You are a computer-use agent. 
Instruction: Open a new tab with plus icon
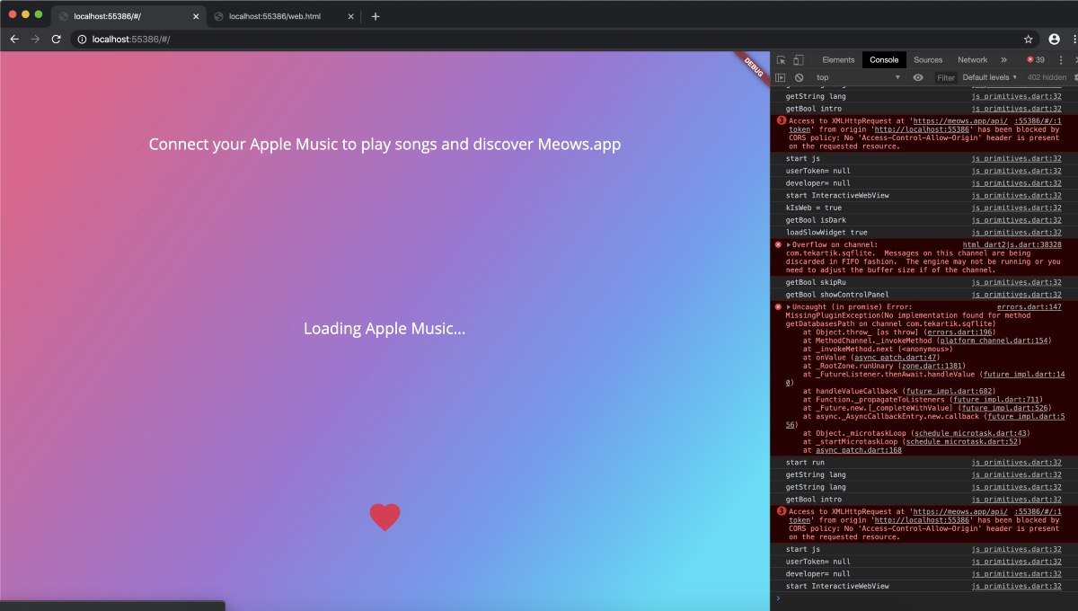point(376,16)
